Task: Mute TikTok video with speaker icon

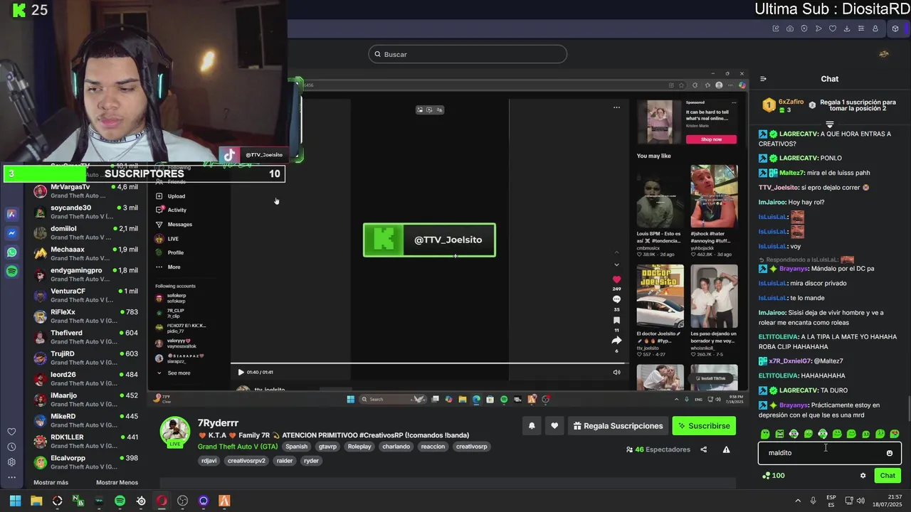Action: tap(616, 372)
